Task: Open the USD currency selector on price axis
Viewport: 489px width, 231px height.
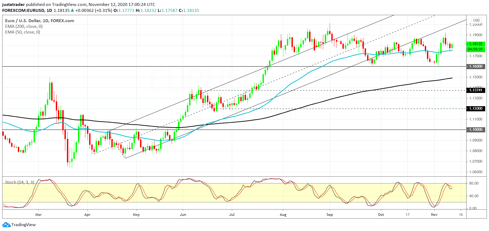Action: point(476,20)
